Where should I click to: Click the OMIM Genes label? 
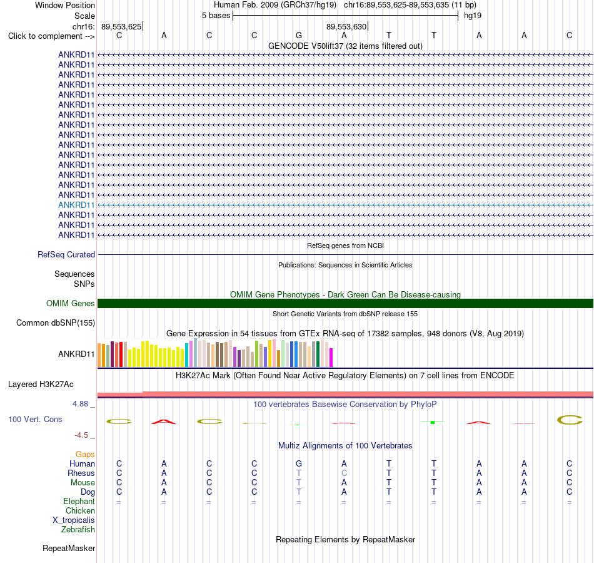pos(70,303)
